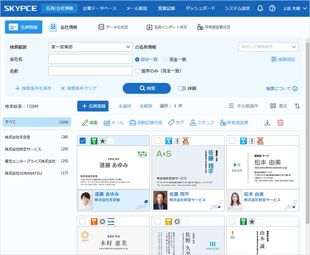Check the 松本 由美 card checkbox
Image resolution: width=310 pixels, height=255 pixels.
tap(232, 141)
